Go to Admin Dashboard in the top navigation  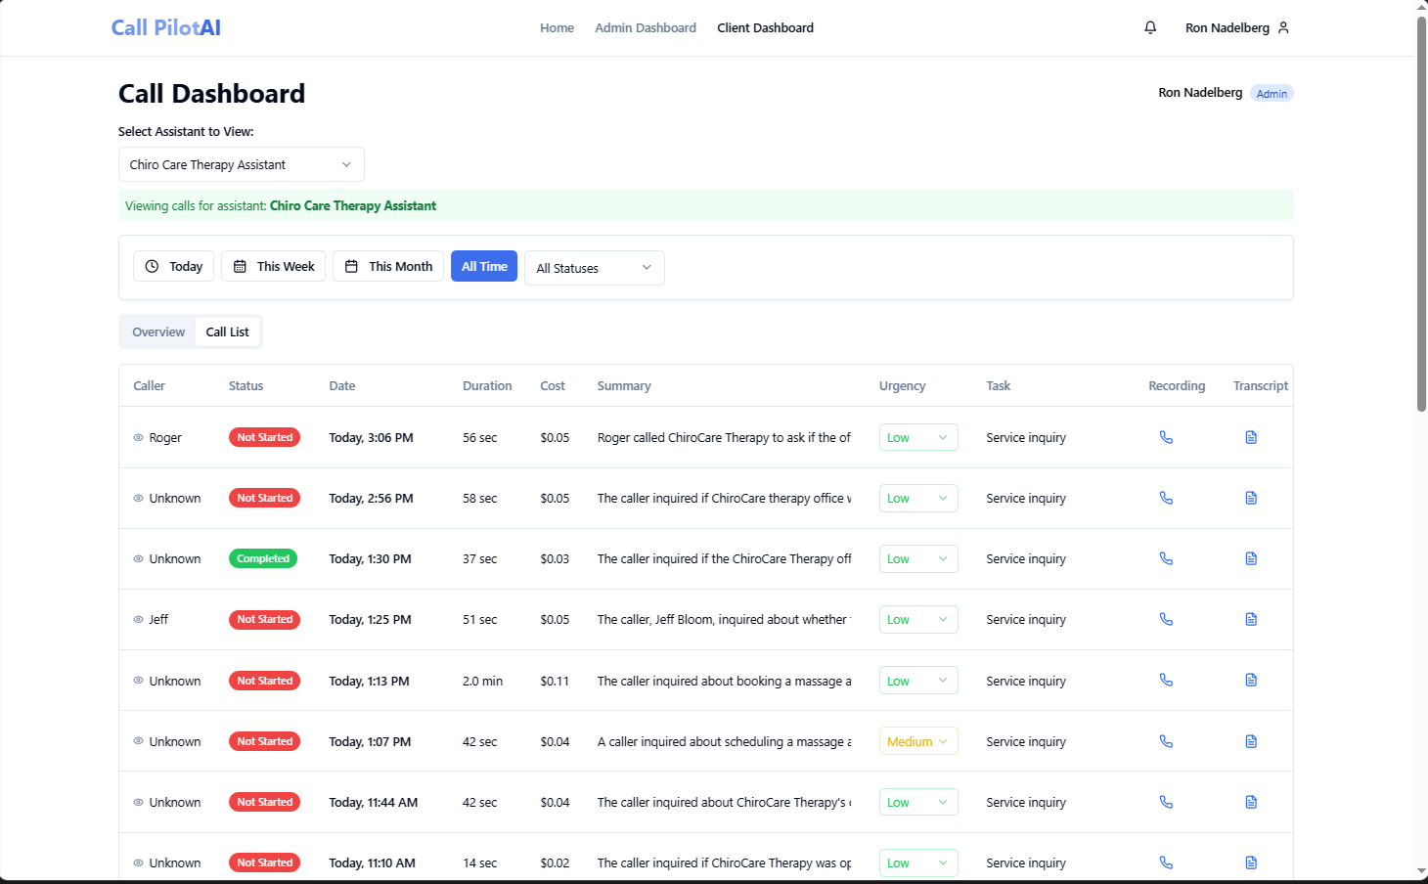pos(646,27)
